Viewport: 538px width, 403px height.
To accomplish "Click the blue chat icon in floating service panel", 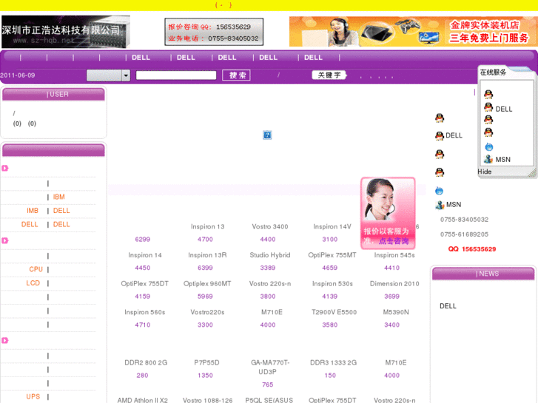I will click(488, 146).
